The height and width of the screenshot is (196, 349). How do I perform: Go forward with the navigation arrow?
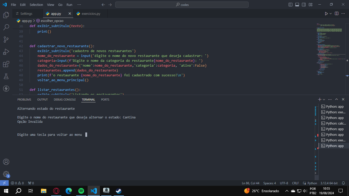coord(110,5)
